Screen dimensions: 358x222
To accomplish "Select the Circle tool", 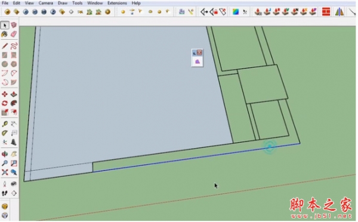I will click(5, 64).
